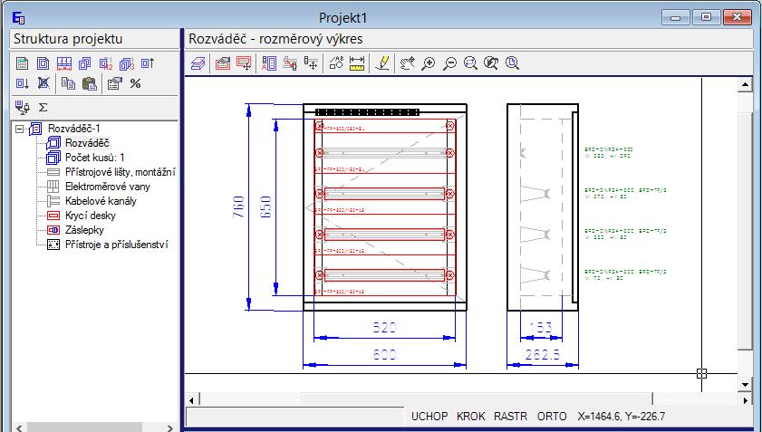Click the structure panel's scroll right arrow
This screenshot has height=432, width=762.
(x=169, y=428)
